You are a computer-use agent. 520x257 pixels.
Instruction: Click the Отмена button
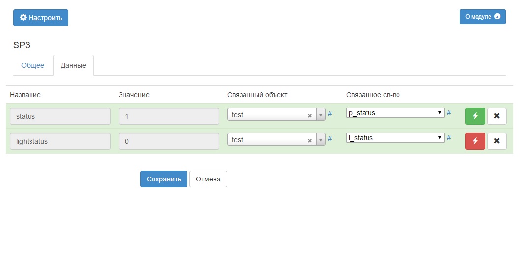tap(208, 179)
